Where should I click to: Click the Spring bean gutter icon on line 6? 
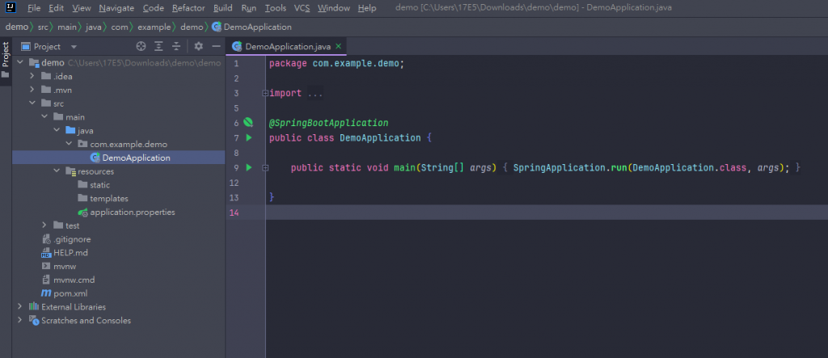click(247, 123)
